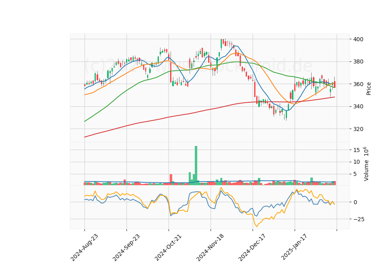The height and width of the screenshot is (279, 388).
Task: Click the 400 price axis value
Action: pyautogui.click(x=358, y=39)
